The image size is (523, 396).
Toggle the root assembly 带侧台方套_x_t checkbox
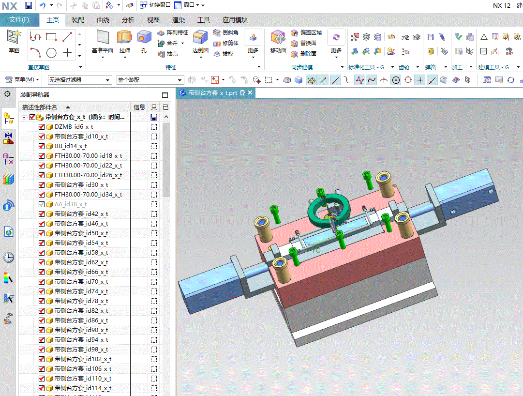(32, 117)
